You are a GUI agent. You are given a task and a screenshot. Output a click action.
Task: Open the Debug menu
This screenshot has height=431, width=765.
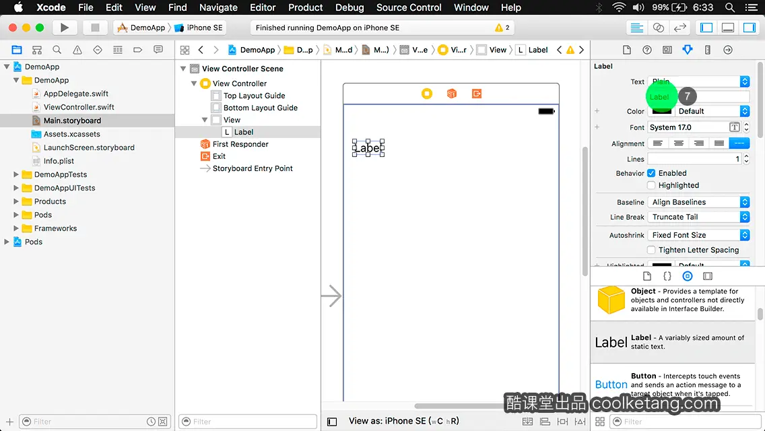tap(350, 7)
